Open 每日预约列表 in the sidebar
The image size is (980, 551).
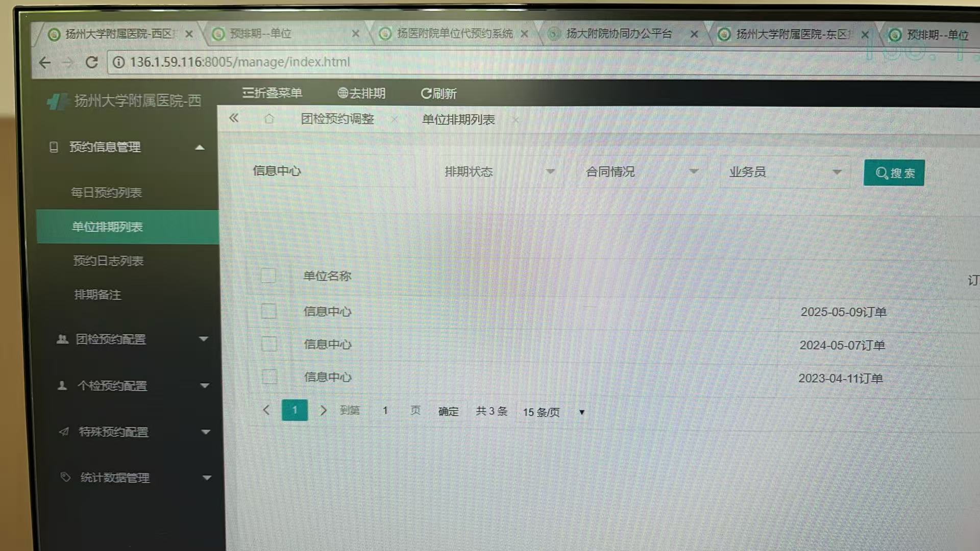coord(106,192)
